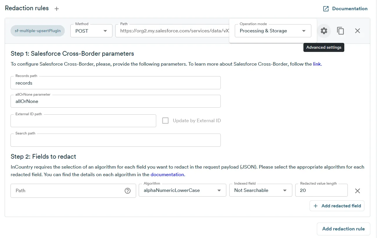Click the Redacted value length field

click(x=322, y=190)
